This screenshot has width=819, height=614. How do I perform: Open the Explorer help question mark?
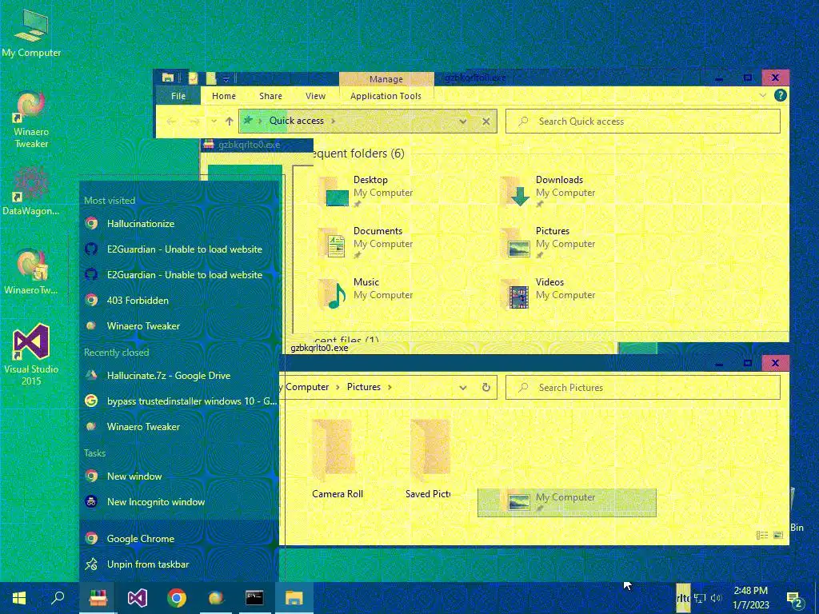(x=781, y=95)
